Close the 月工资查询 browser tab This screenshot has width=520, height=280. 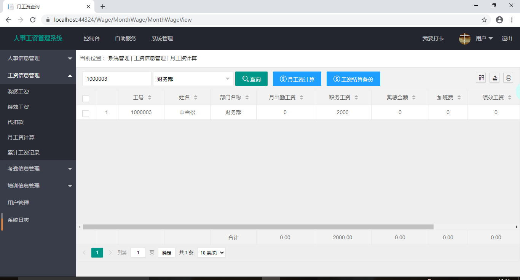tap(88, 6)
